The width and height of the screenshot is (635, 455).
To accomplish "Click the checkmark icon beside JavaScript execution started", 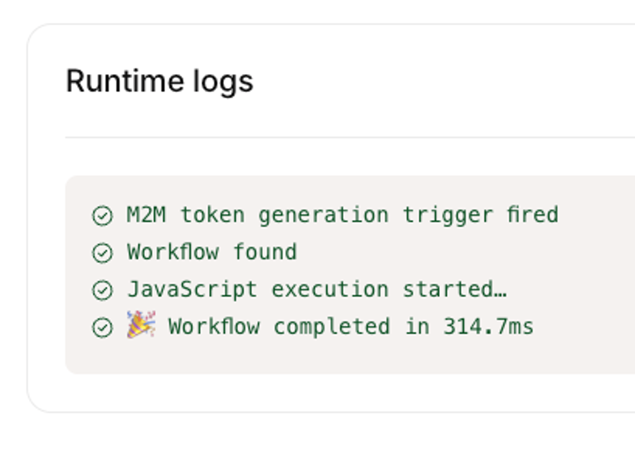I will pyautogui.click(x=103, y=289).
